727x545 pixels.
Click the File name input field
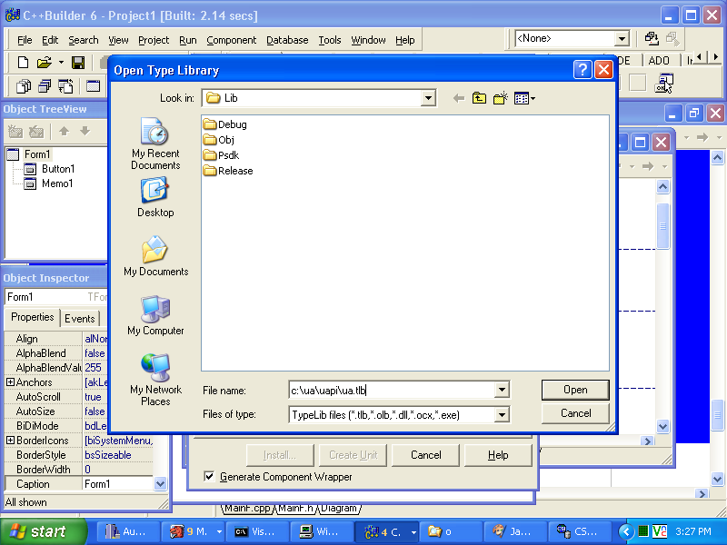pyautogui.click(x=392, y=391)
